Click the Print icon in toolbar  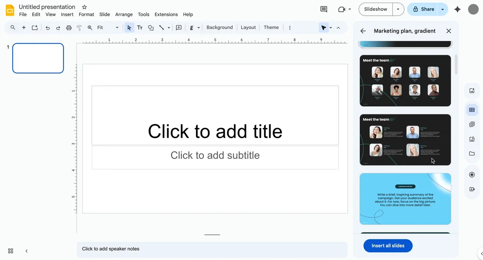point(68,27)
